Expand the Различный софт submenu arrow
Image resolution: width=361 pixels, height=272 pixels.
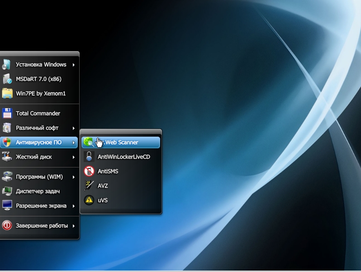73,128
